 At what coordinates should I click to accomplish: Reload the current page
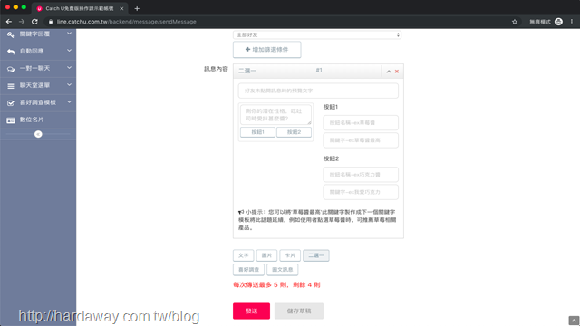pyautogui.click(x=34, y=22)
